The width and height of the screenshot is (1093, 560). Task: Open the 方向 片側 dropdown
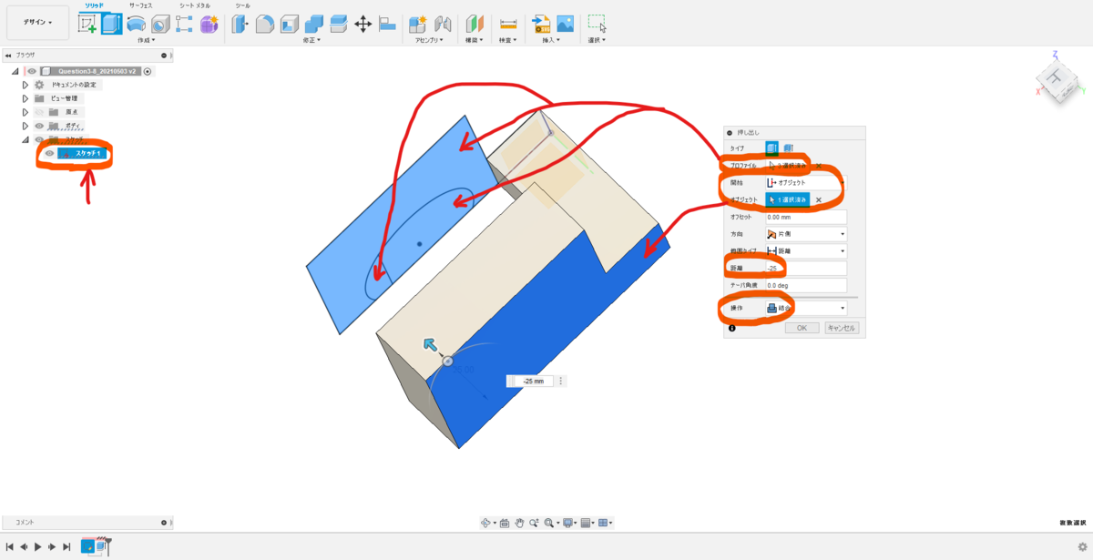(806, 234)
